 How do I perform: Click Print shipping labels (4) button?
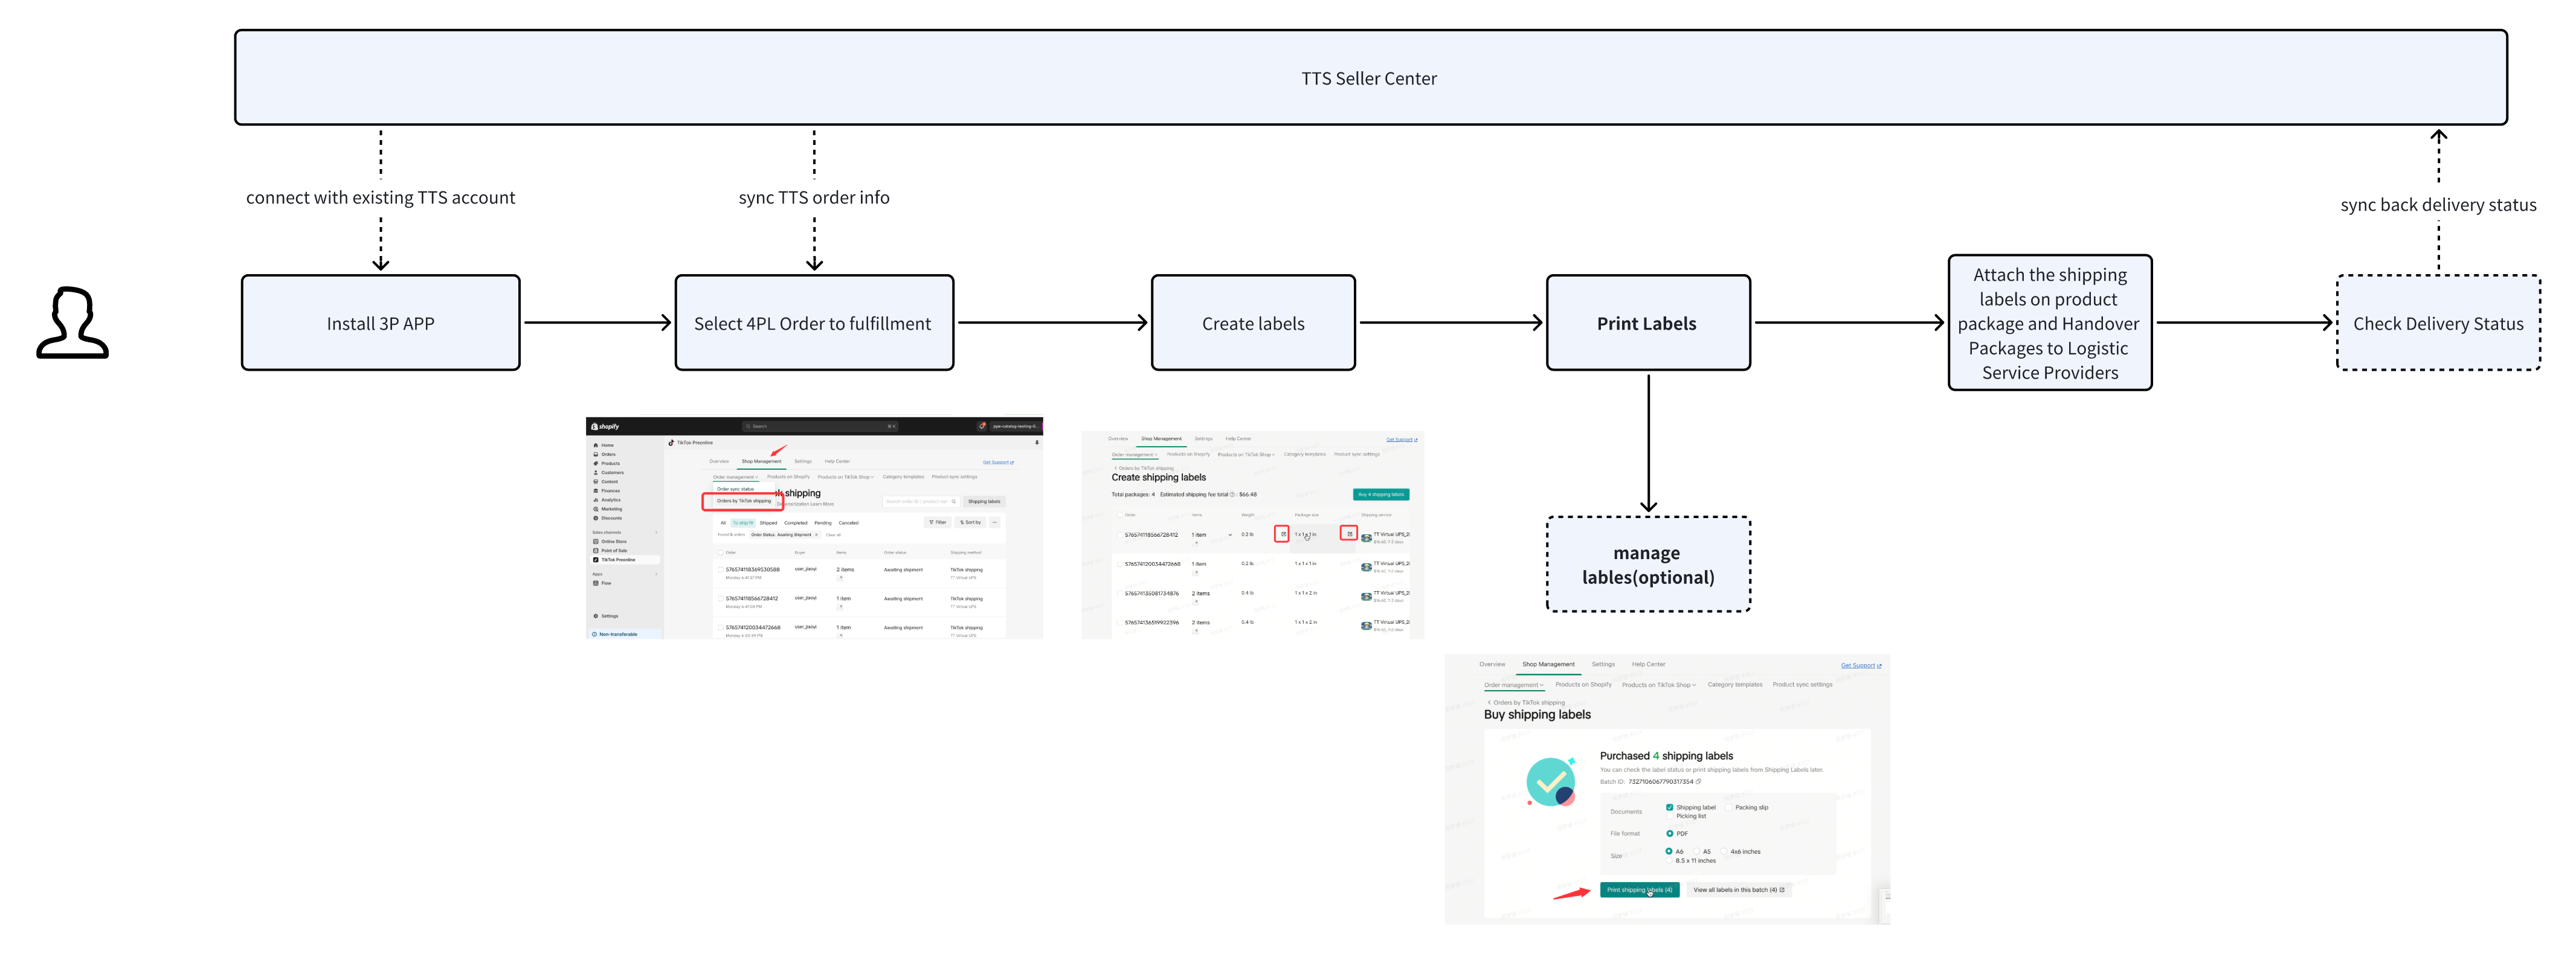pyautogui.click(x=1639, y=890)
